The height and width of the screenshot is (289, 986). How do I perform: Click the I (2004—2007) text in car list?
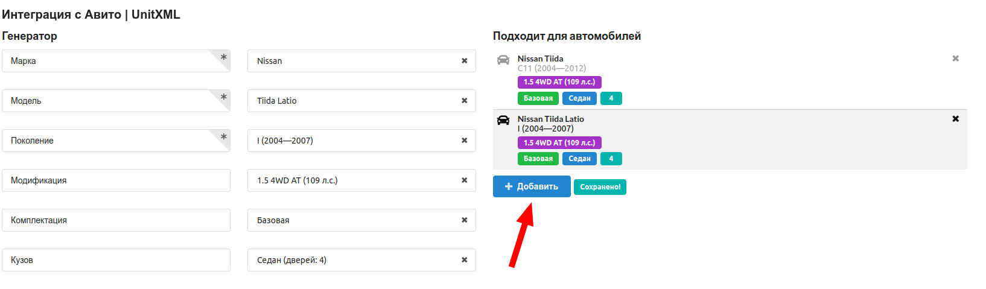point(545,129)
